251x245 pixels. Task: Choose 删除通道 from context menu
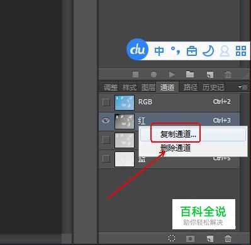tap(193, 148)
